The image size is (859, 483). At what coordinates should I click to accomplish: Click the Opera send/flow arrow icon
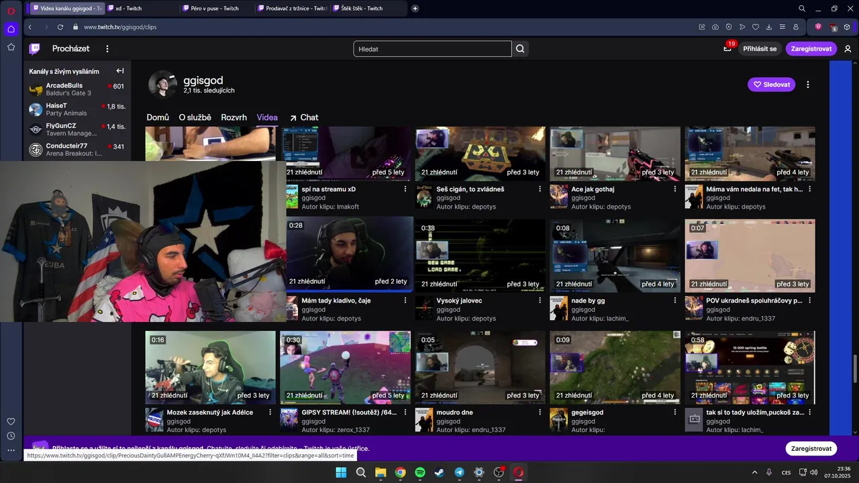coord(742,27)
